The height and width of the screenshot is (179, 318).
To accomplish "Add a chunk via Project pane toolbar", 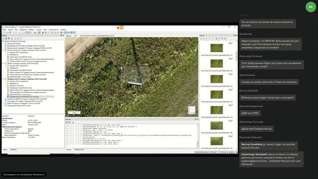I will pyautogui.click(x=3, y=38).
